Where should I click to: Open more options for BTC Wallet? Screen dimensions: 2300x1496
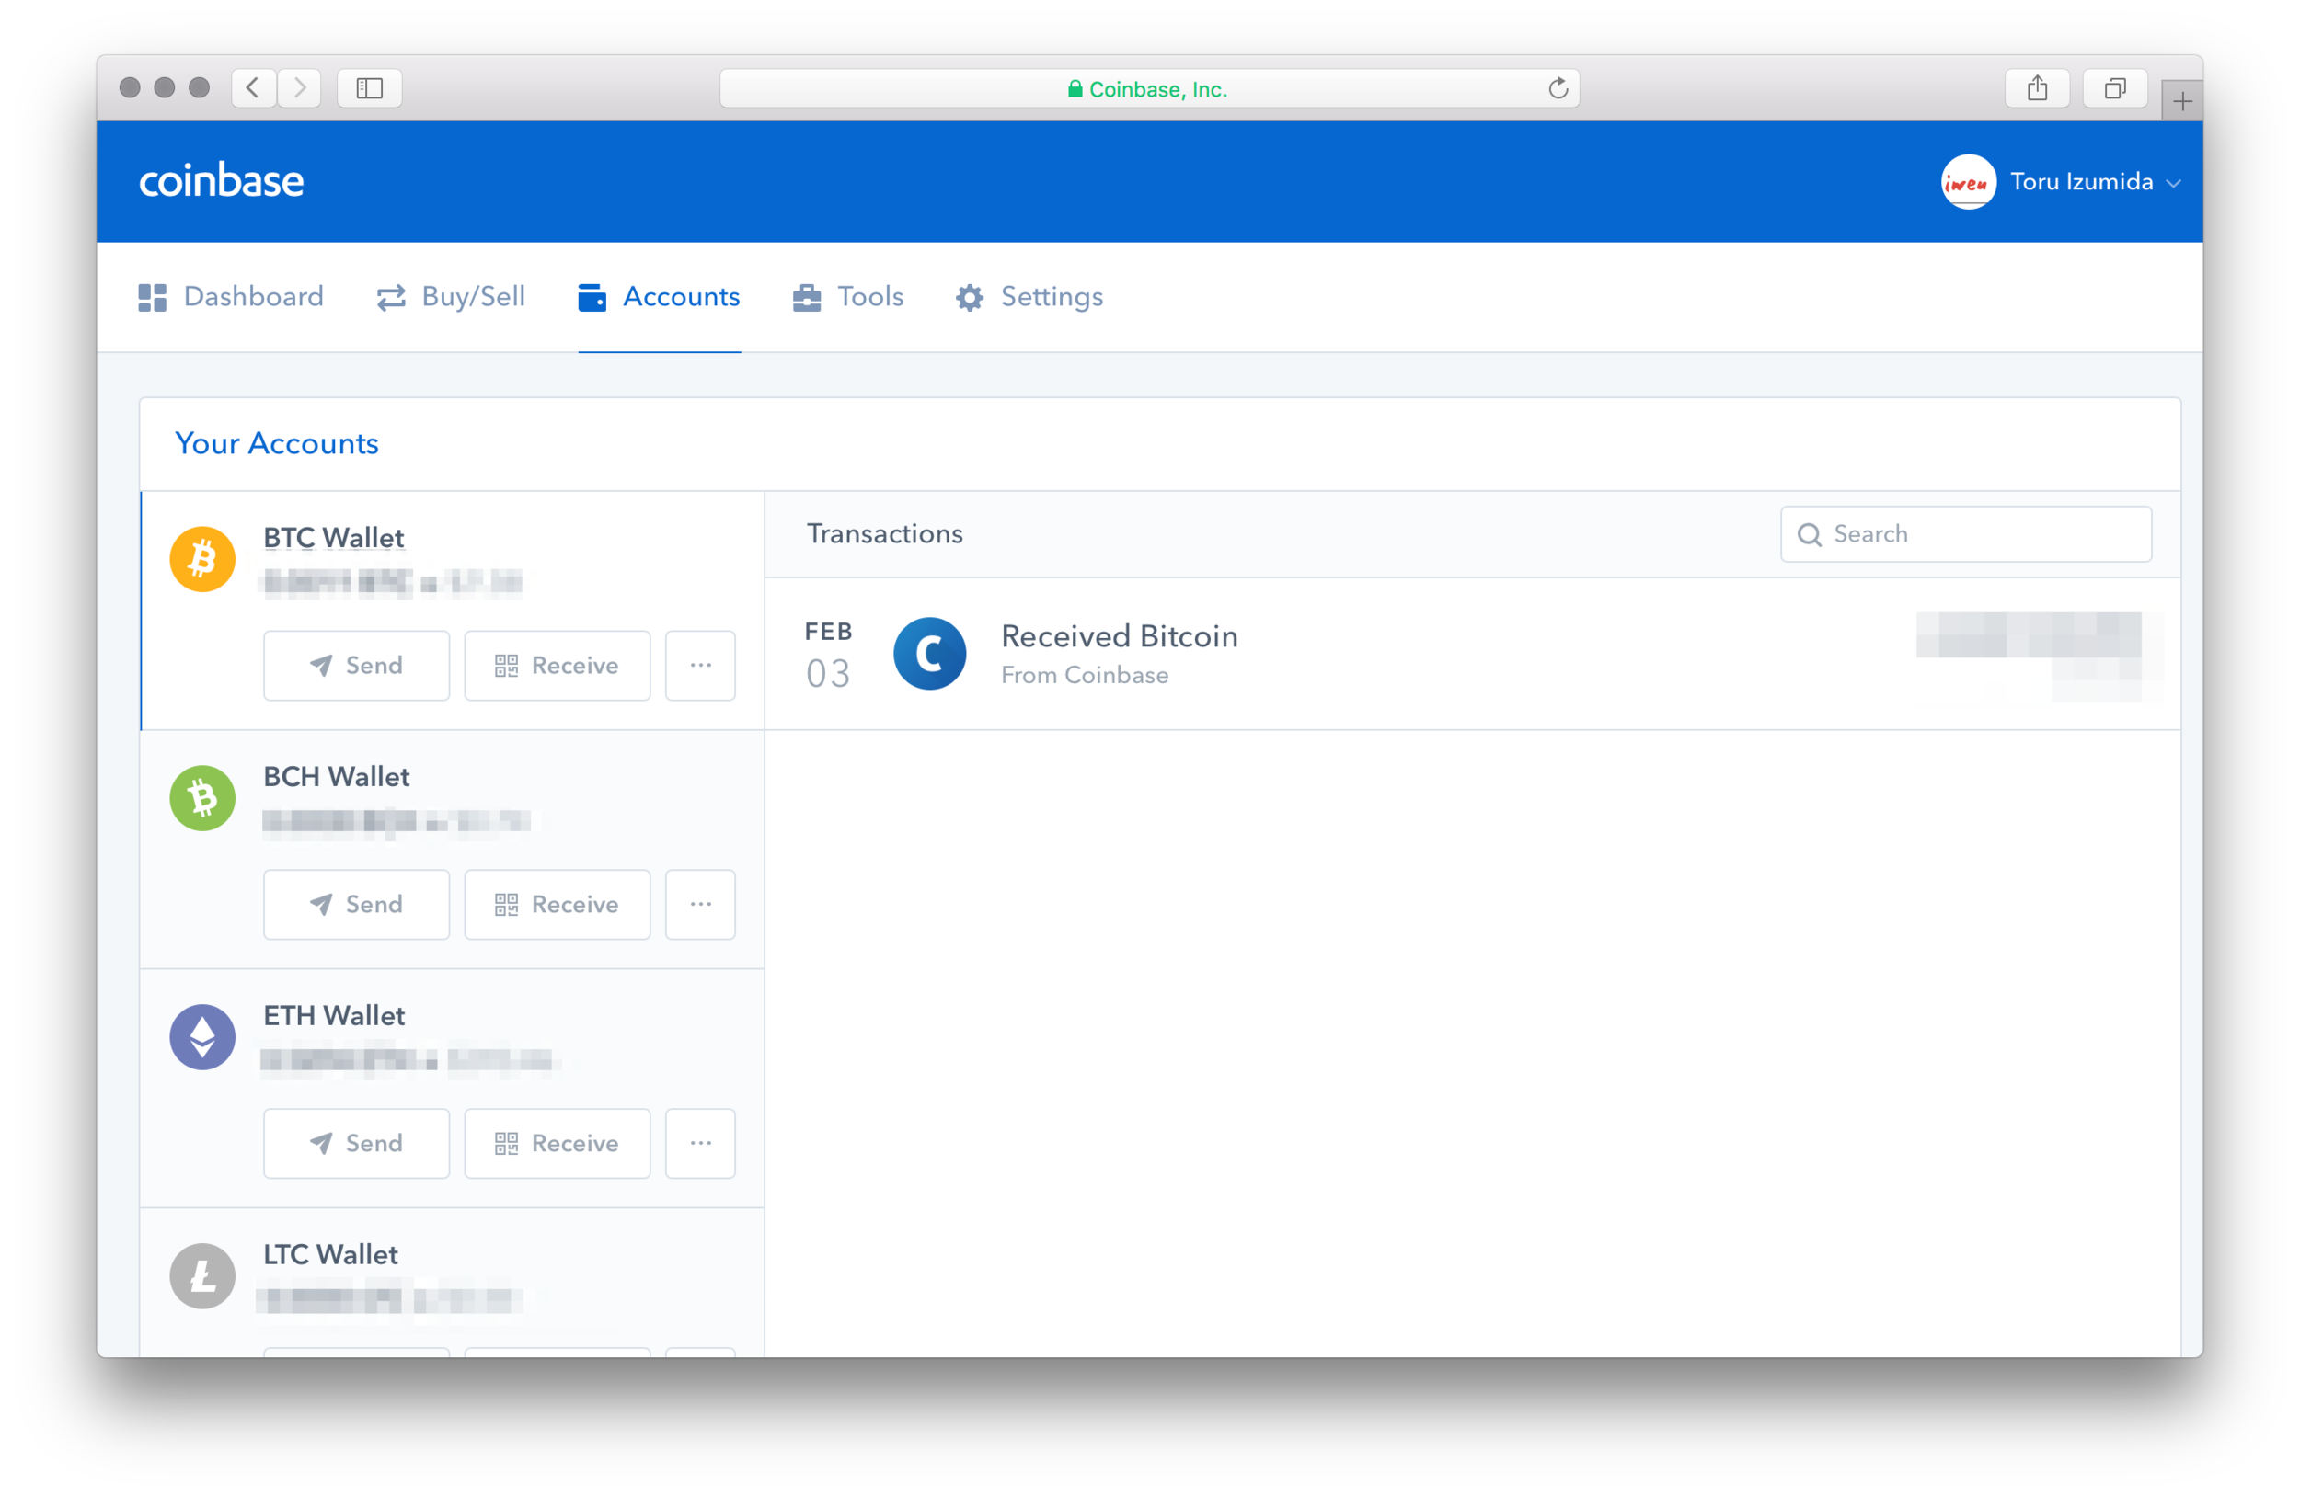point(701,666)
